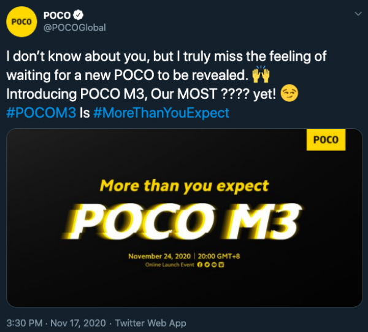Click the blue verified badge beside POCO
The height and width of the screenshot is (332, 368).
tap(78, 15)
